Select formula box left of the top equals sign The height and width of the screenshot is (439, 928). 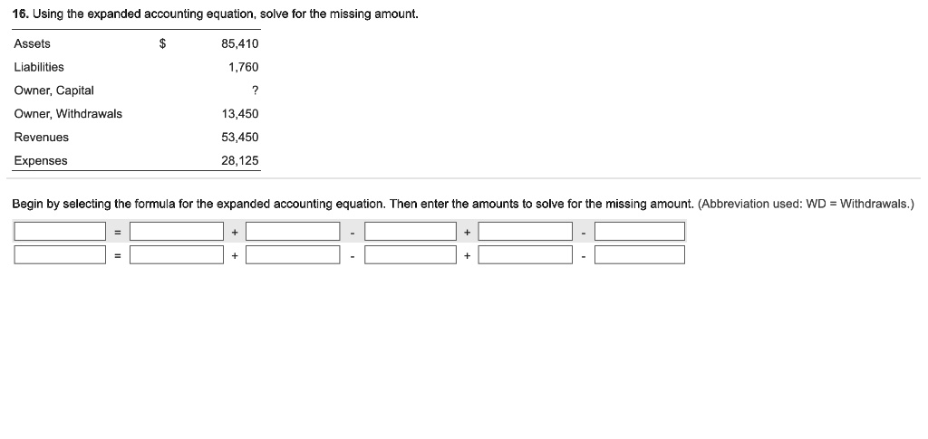coord(60,232)
